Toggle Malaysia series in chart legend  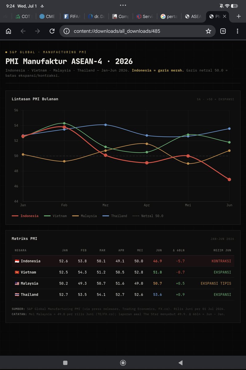85,216
